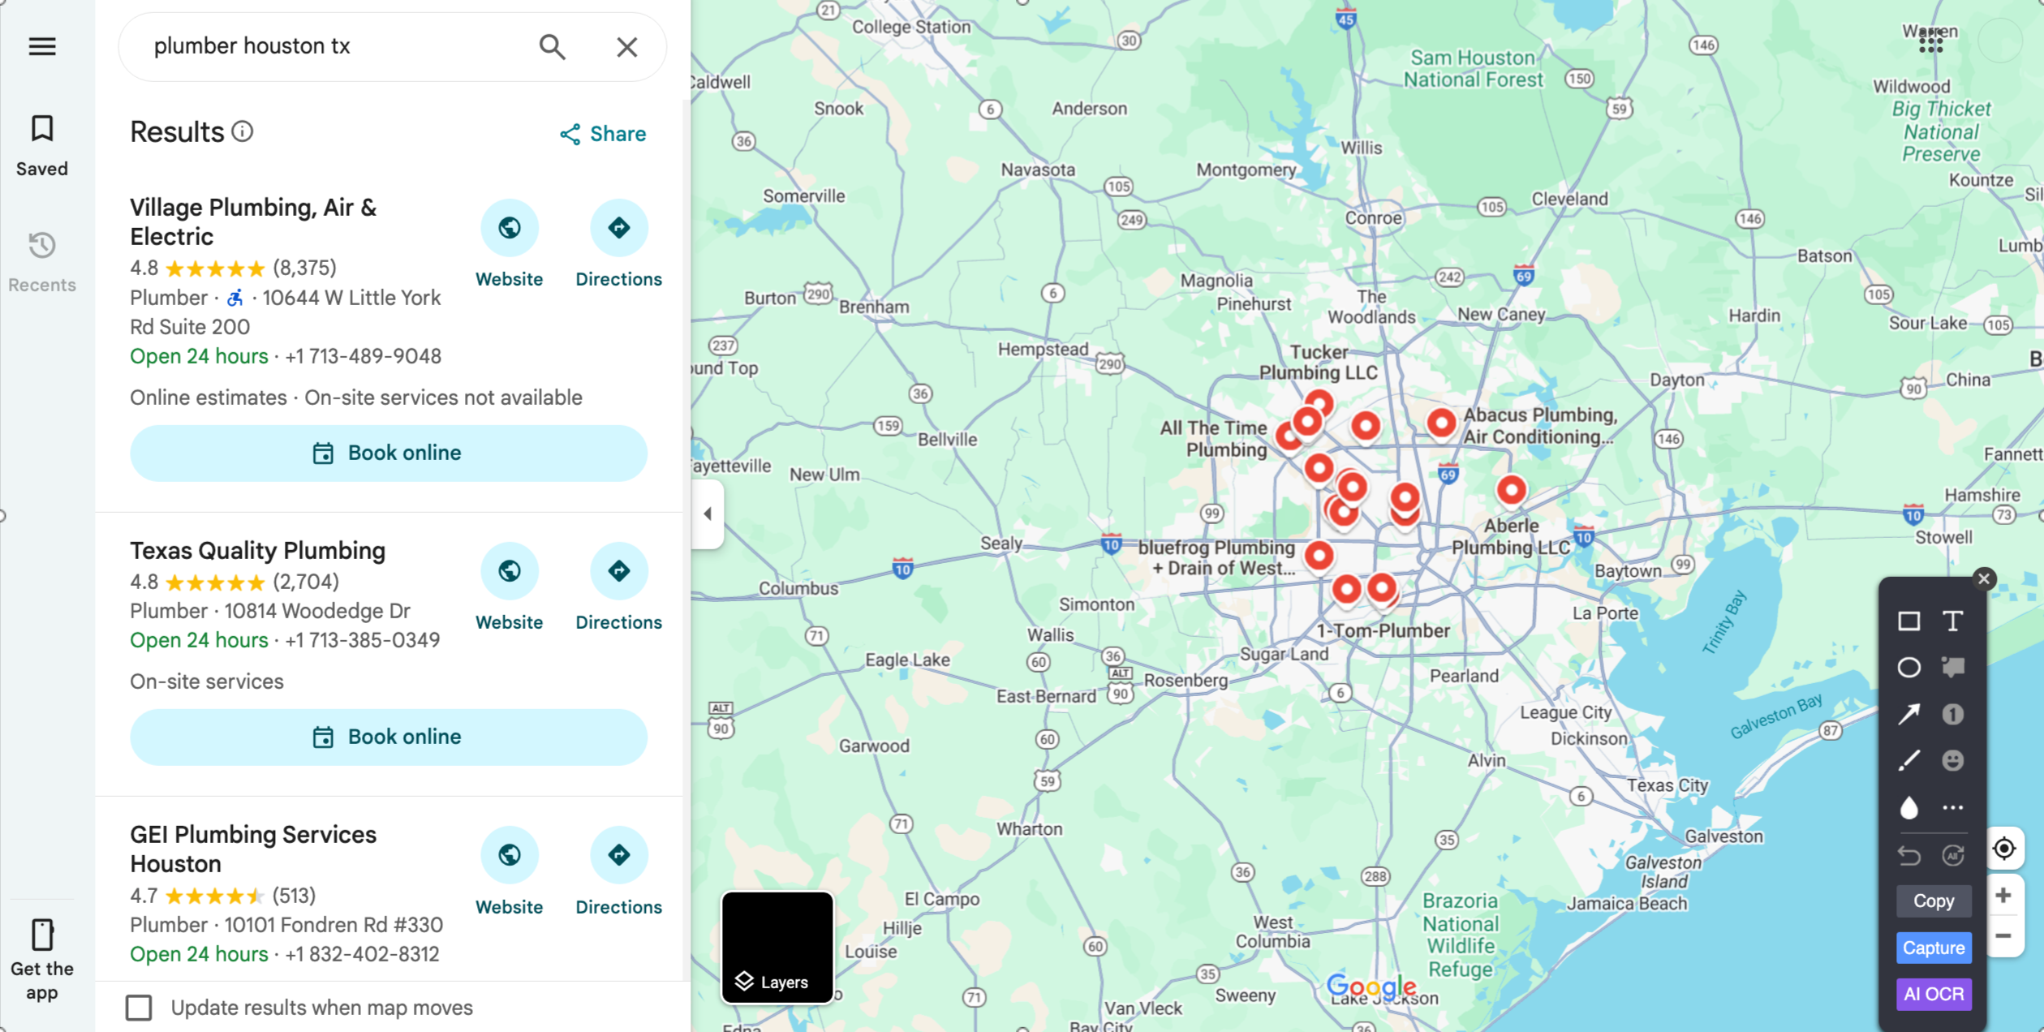Get directions to Village Plumbing
The height and width of the screenshot is (1032, 2044).
pyautogui.click(x=619, y=228)
